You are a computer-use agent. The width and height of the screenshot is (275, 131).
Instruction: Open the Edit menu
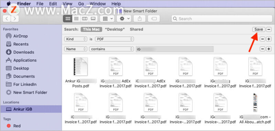(x=53, y=4)
